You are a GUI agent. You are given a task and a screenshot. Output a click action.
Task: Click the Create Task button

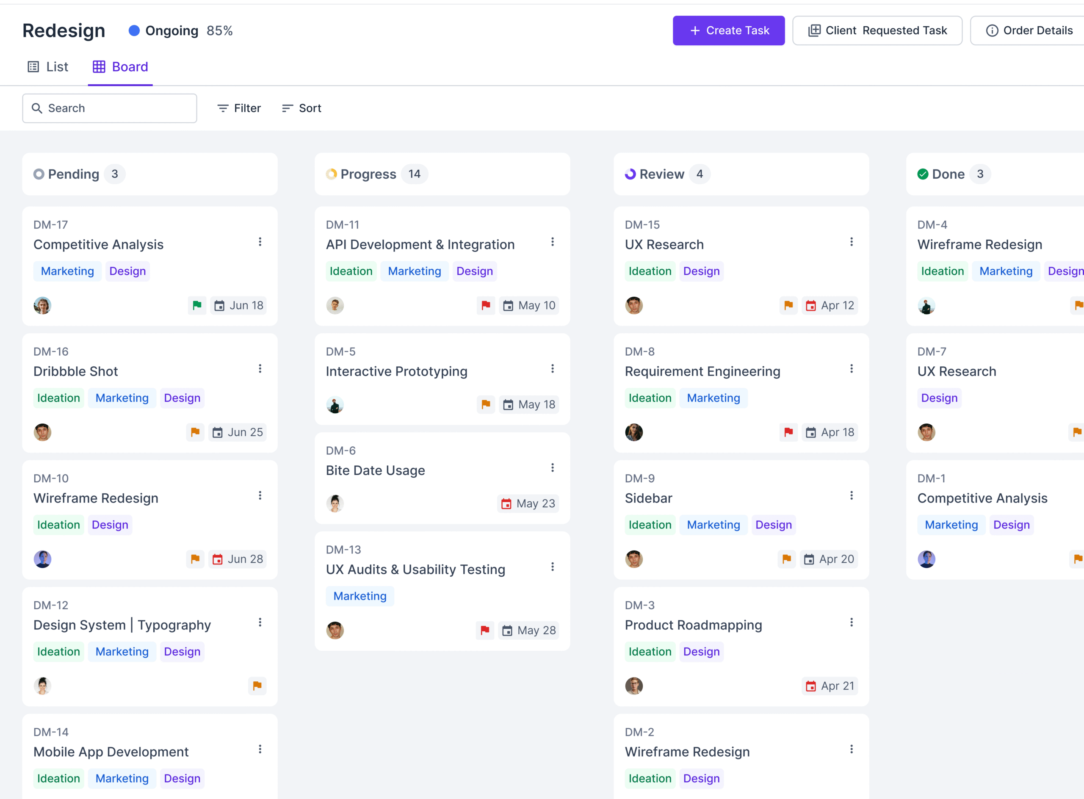[728, 30]
